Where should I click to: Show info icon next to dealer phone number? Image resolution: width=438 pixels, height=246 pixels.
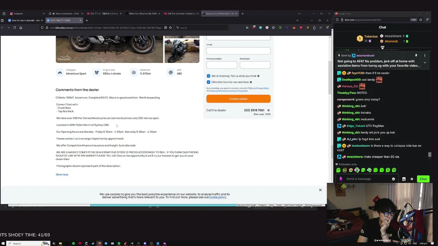click(x=268, y=110)
